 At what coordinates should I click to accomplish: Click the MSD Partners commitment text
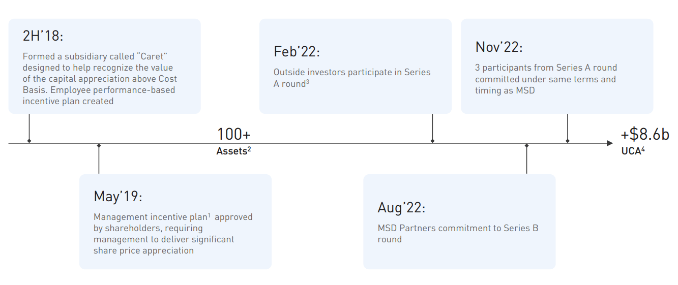458,234
